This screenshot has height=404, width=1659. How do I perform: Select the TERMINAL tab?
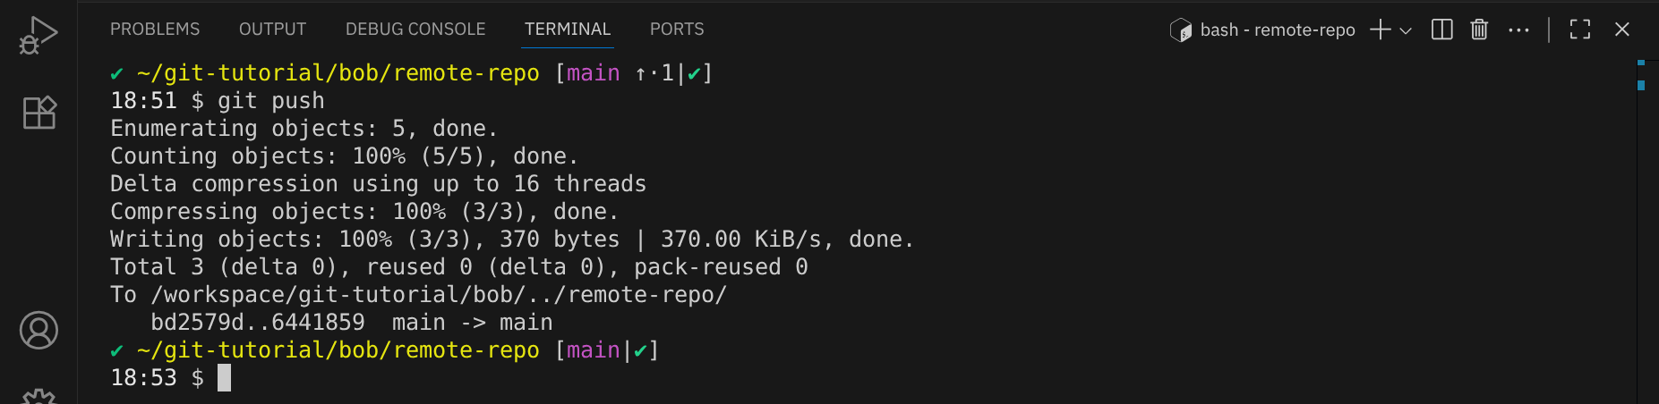(568, 29)
